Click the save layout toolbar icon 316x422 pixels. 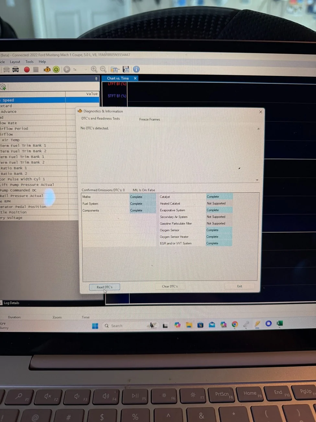coord(126,69)
